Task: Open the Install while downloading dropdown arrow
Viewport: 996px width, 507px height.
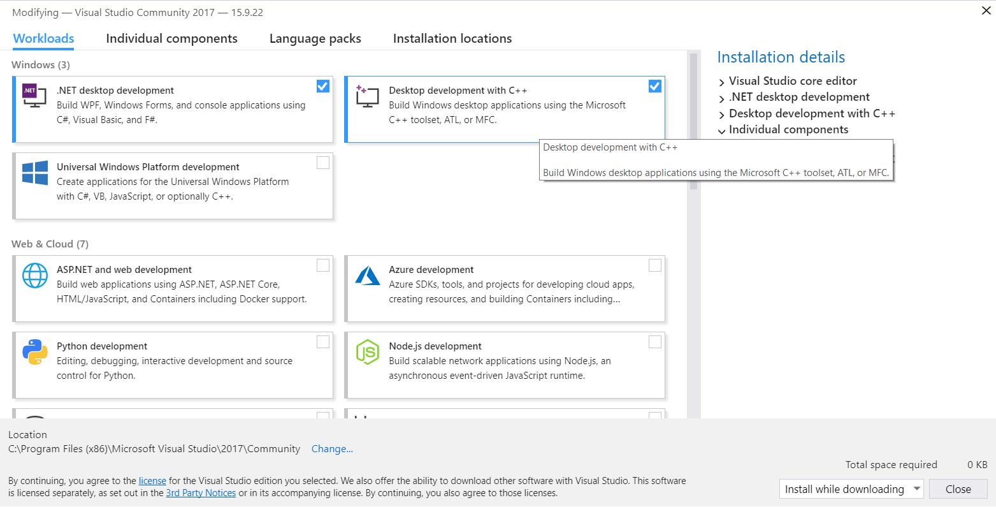Action: click(916, 489)
